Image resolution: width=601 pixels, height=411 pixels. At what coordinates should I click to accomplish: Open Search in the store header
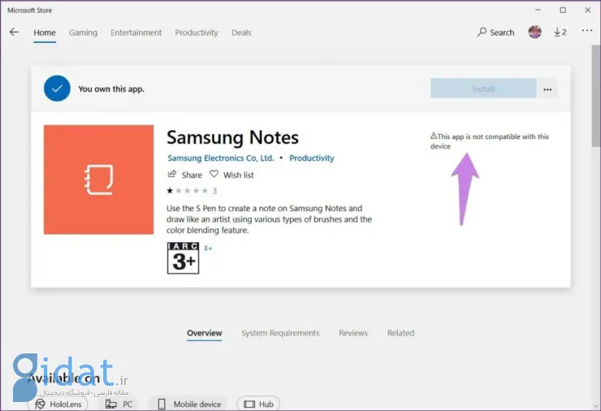tap(495, 32)
